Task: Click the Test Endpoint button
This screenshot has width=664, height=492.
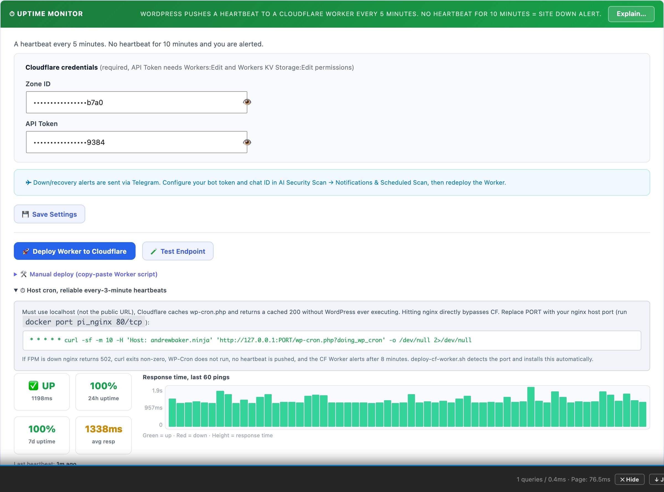Action: tap(178, 251)
